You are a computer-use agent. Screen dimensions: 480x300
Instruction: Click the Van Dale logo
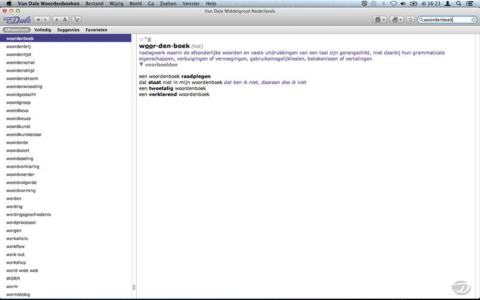(x=17, y=20)
